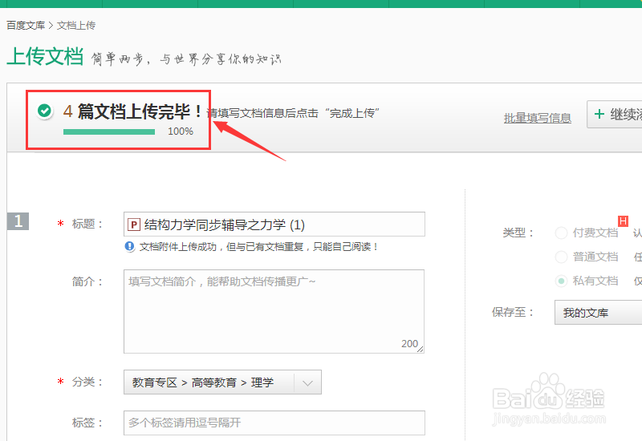642x441 pixels.
Task: Open the 百度文库 breadcrumb link
Action: (26, 26)
